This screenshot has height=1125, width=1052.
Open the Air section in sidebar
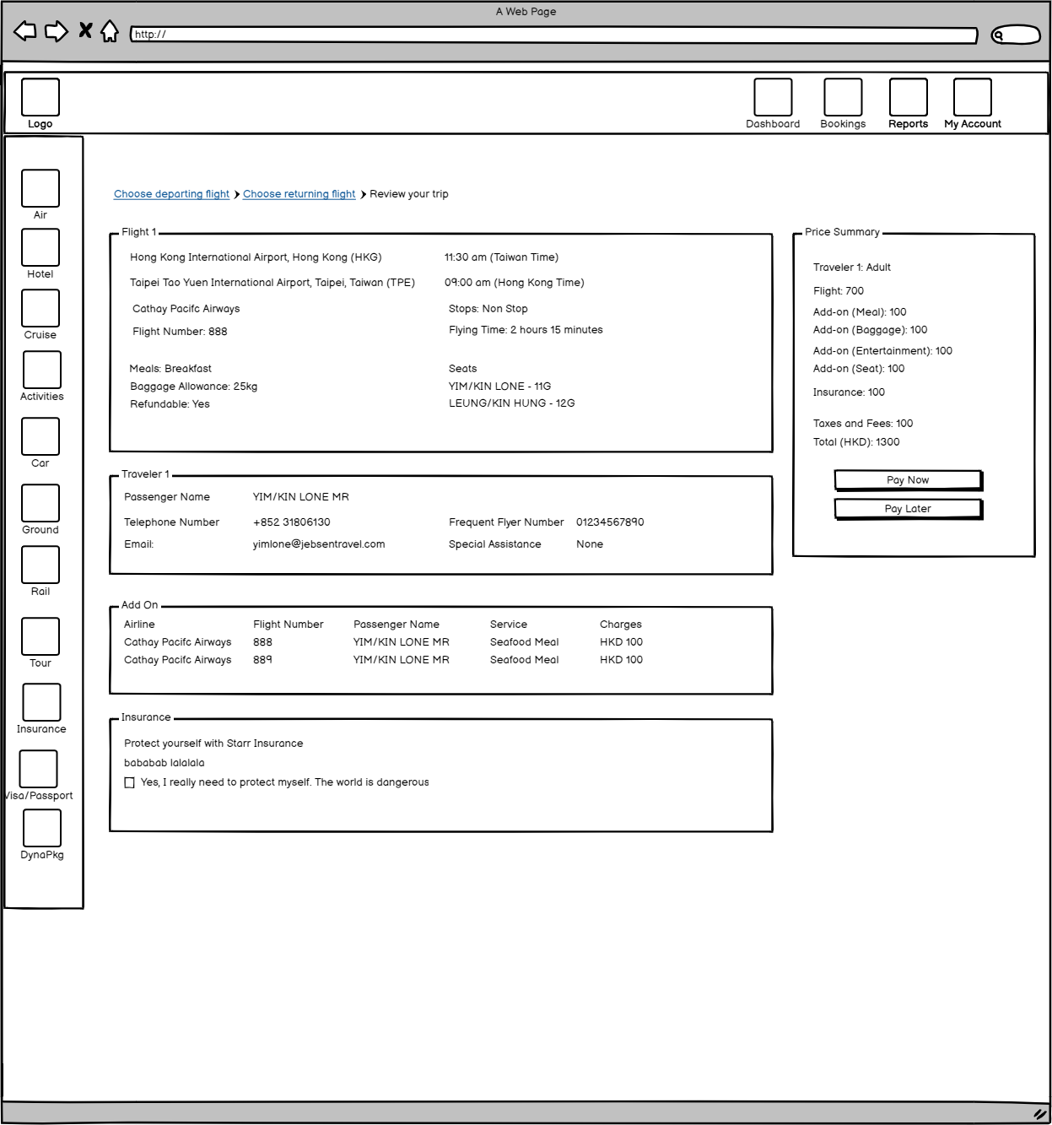[40, 188]
